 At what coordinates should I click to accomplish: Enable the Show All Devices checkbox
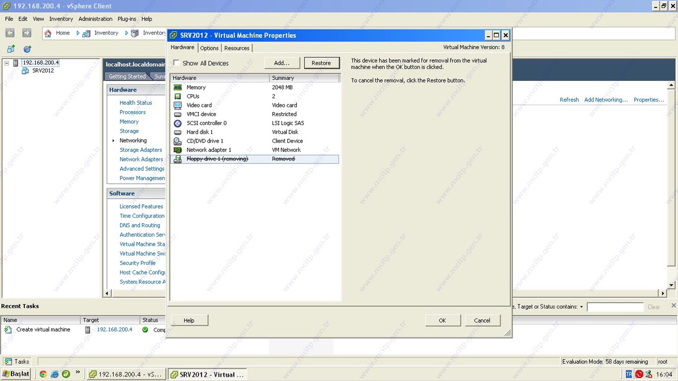point(176,63)
